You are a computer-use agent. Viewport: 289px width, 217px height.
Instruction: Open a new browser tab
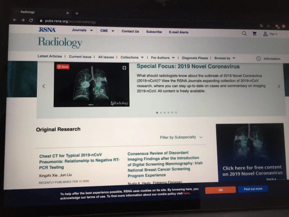click(x=77, y=13)
